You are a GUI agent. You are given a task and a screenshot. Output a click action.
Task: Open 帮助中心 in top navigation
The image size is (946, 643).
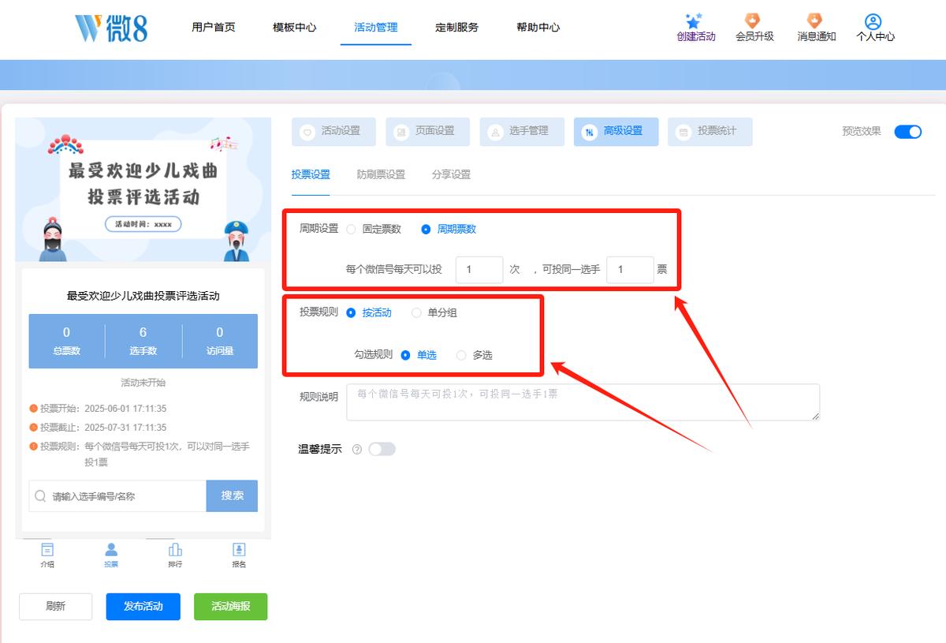[538, 27]
